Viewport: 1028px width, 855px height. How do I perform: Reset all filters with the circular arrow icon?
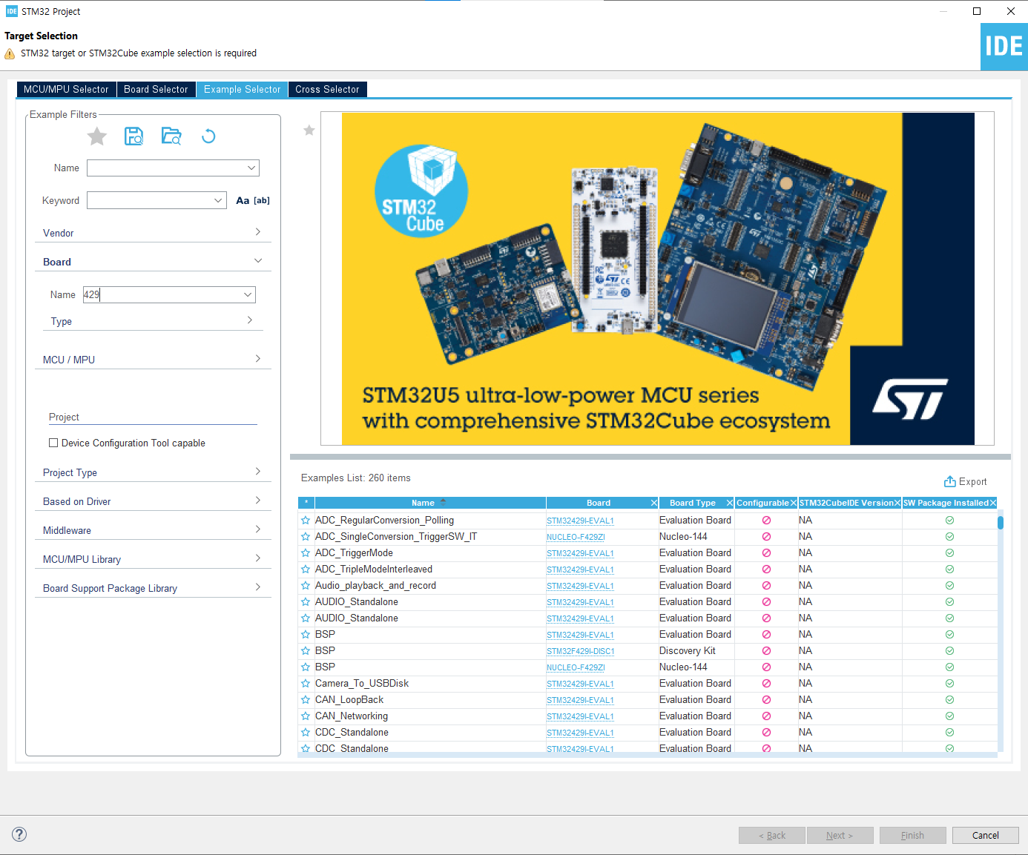[208, 136]
